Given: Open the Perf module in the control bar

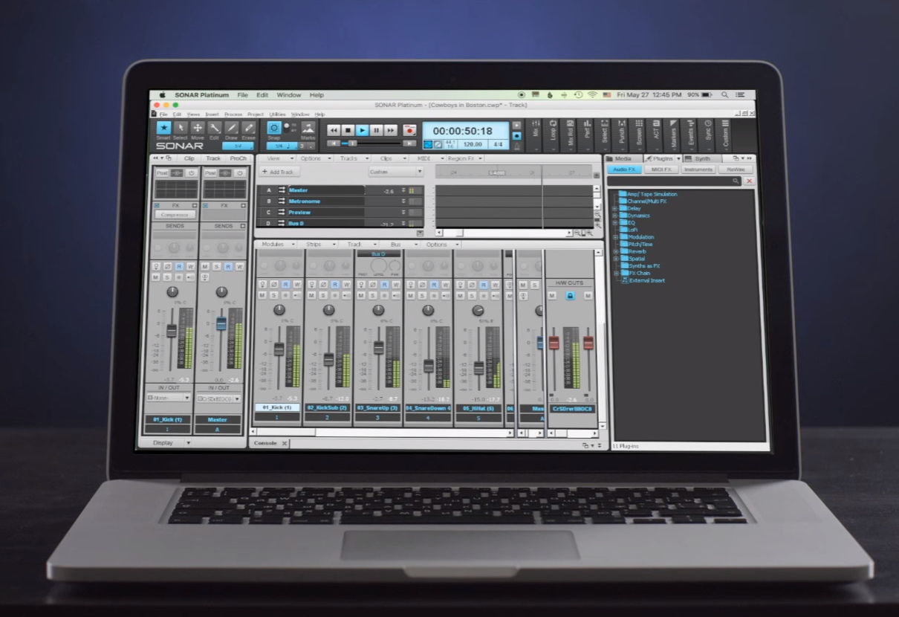Looking at the screenshot, I should [588, 135].
